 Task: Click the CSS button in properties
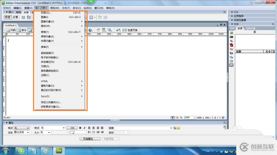72,128
